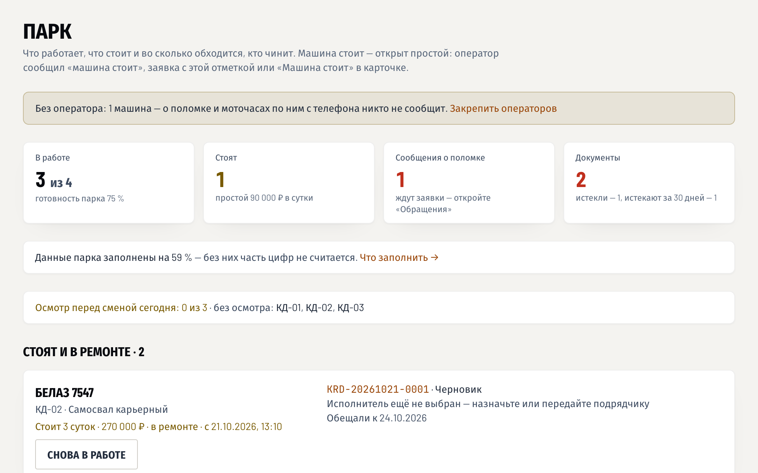The width and height of the screenshot is (758, 473).
Task: Select the «БЕЛАЗ 7547» machine title
Action: (x=65, y=393)
